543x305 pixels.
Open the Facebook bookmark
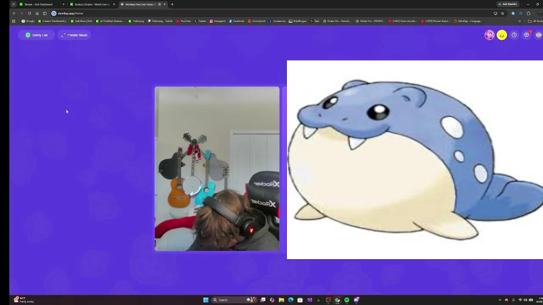tap(237, 21)
